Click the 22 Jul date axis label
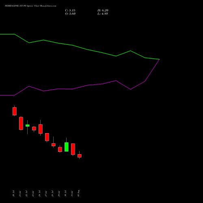The width and height of the screenshot is (203, 203). tap(26, 194)
